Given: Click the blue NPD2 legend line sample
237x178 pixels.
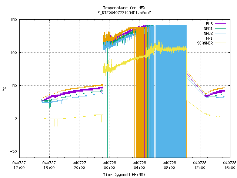Looking at the screenshot, I should pos(220,33).
